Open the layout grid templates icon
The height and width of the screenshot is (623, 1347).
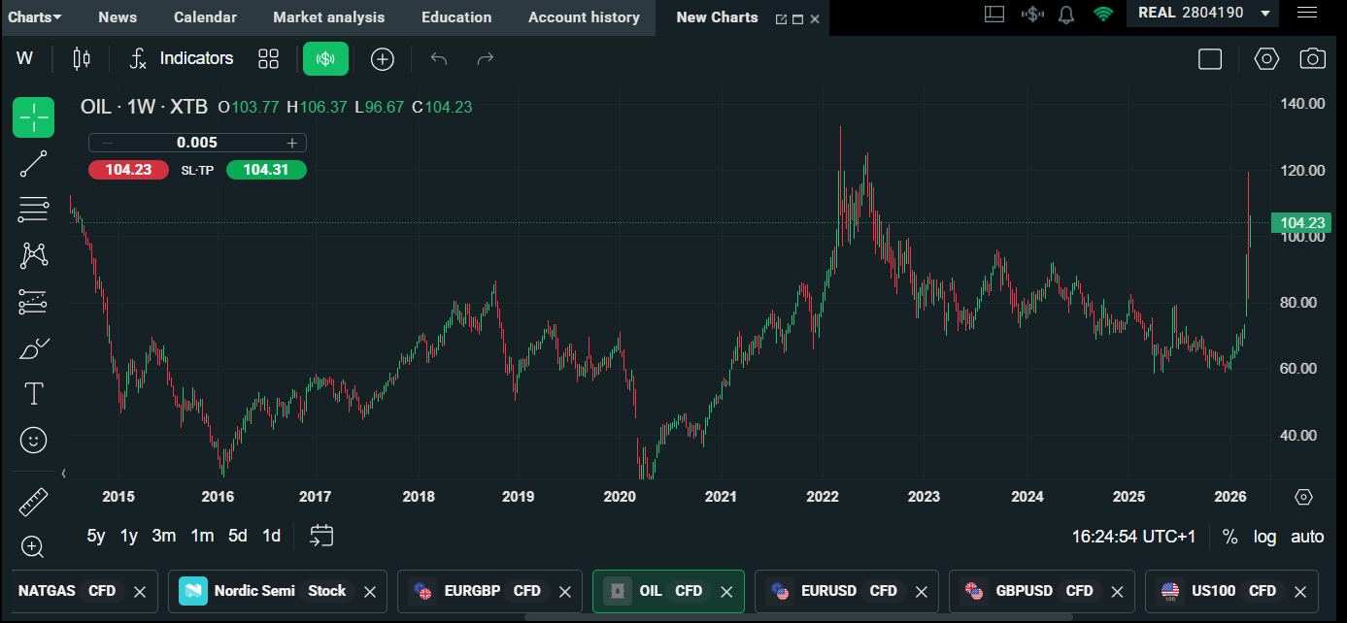point(268,59)
